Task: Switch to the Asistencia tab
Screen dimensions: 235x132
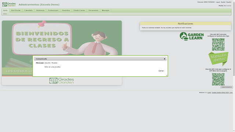Action: pos(40,11)
